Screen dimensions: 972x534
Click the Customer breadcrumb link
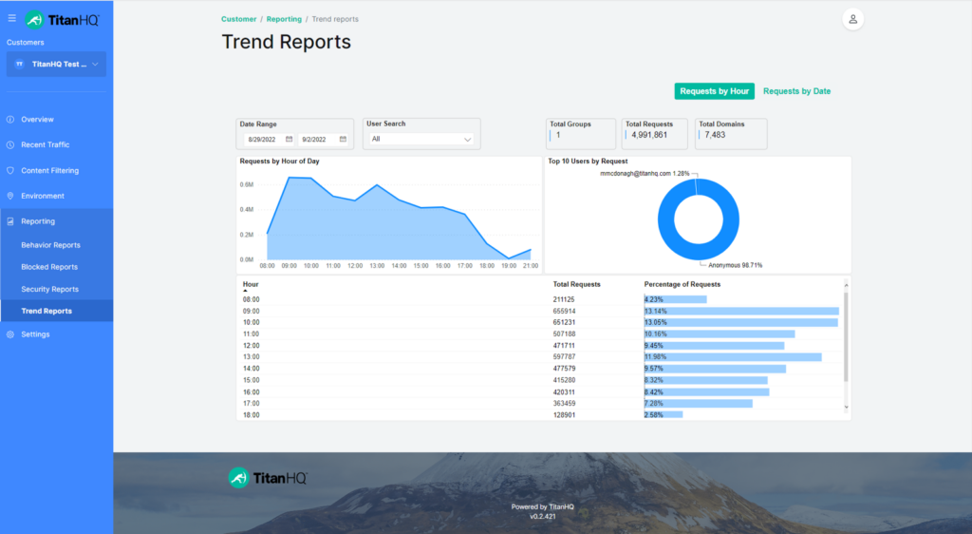[238, 19]
